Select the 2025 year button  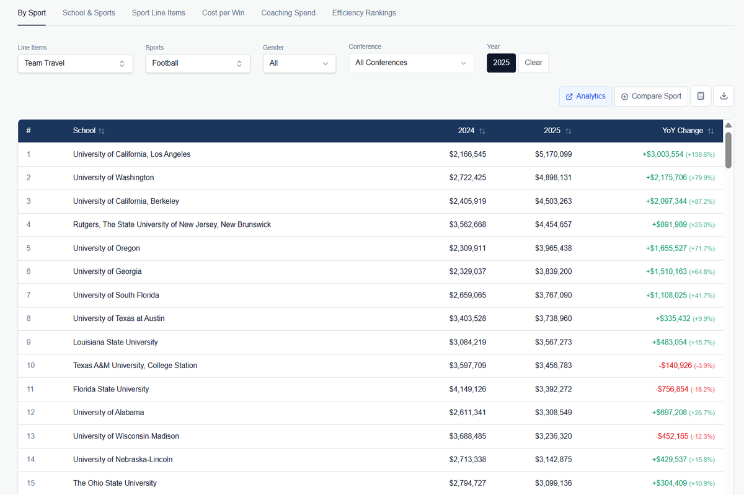tap(501, 63)
